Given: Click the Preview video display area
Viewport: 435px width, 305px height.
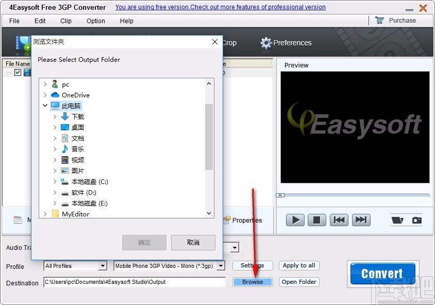Looking at the screenshot, I should tap(355, 127).
